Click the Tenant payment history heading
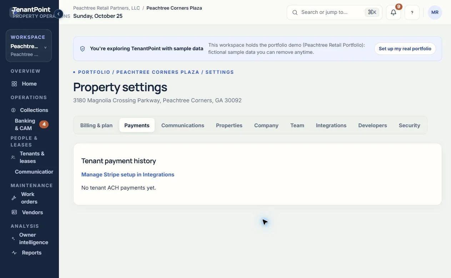Viewport: 451px width, 278px height. click(119, 161)
